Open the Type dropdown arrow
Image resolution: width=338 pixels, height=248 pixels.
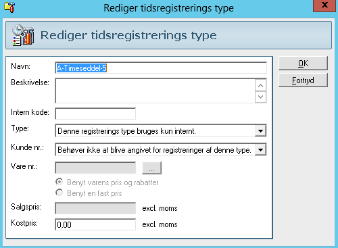click(260, 131)
